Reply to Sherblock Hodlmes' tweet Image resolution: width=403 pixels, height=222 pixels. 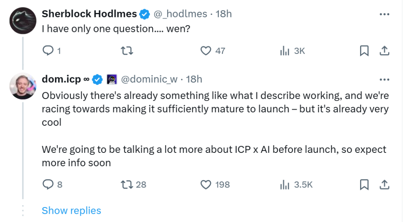coord(48,51)
